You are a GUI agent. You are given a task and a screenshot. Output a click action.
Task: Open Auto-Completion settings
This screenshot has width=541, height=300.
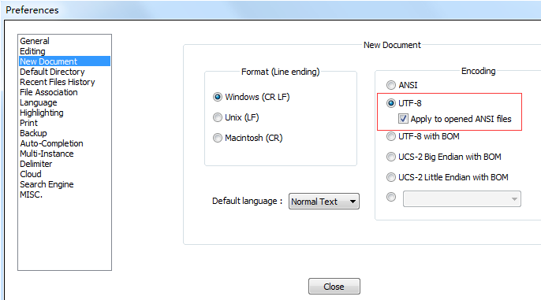point(51,143)
